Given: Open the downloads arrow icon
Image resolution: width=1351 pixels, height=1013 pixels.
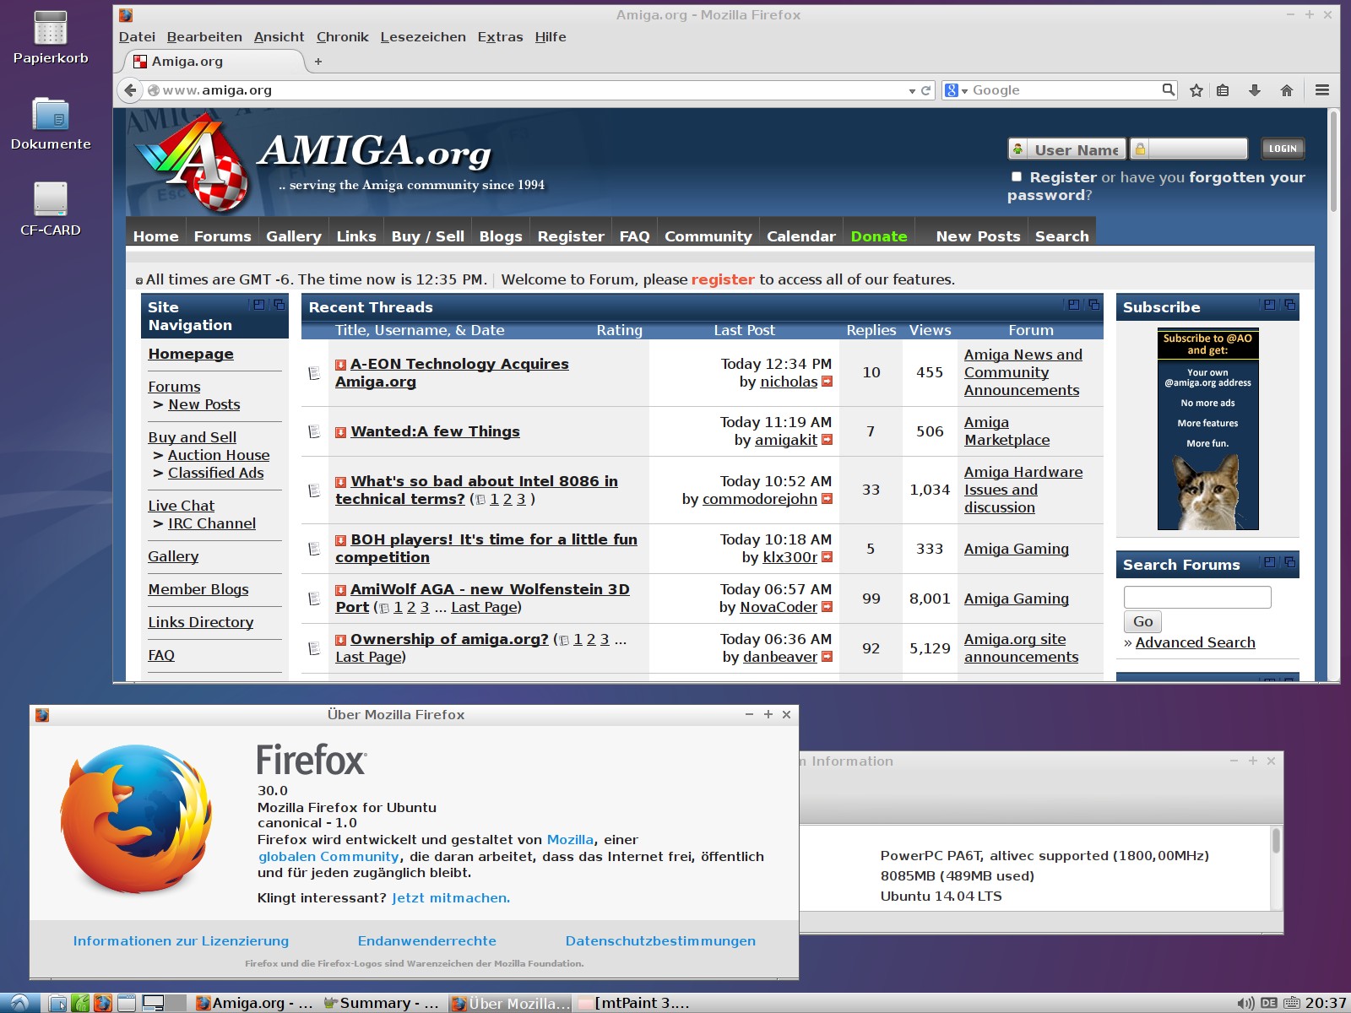Looking at the screenshot, I should pyautogui.click(x=1255, y=90).
